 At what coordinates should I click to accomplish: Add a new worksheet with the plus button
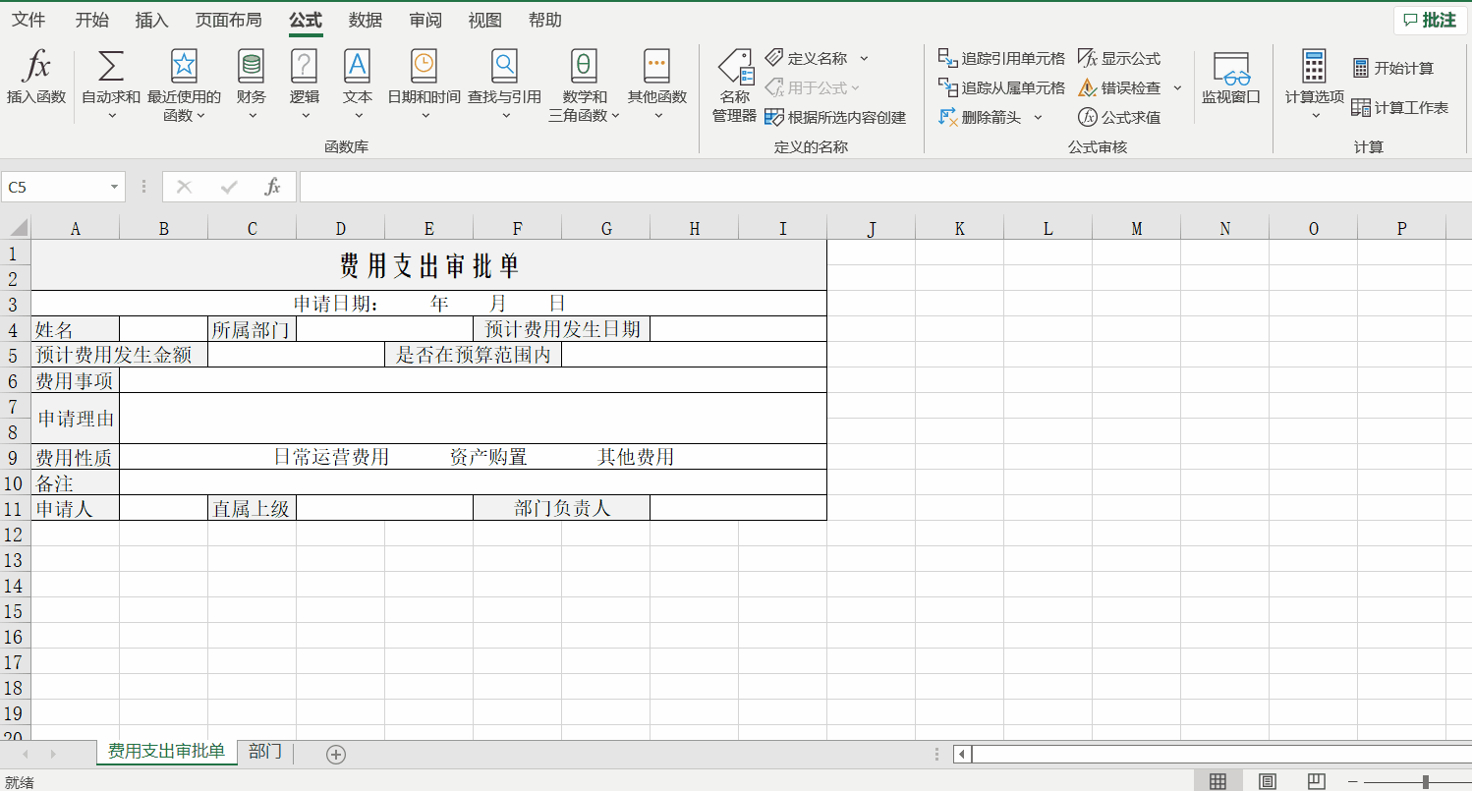tap(335, 753)
